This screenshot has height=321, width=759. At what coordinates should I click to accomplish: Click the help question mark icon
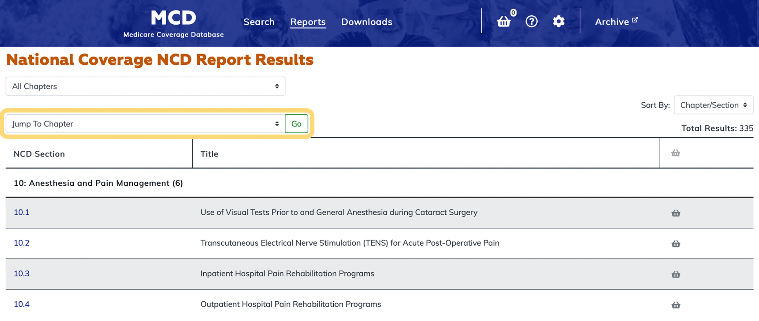tap(531, 21)
